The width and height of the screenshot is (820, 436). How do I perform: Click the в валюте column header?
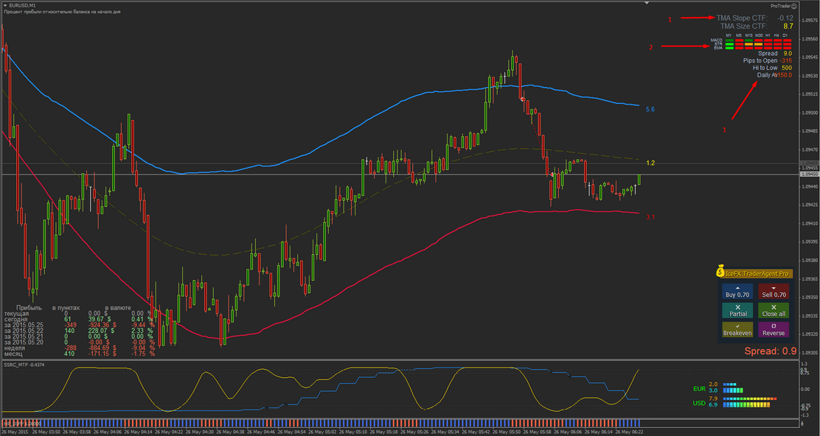coord(118,308)
